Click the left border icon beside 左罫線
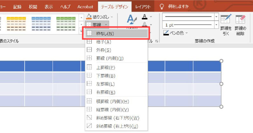Viewport: 253px width, 133px height. pyautogui.click(x=89, y=83)
